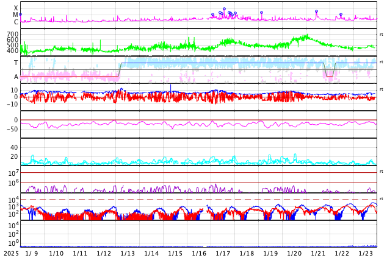This screenshot has width=387, height=258.
Task: Click the 'A' sector axis label
Action: [x=16, y=77]
